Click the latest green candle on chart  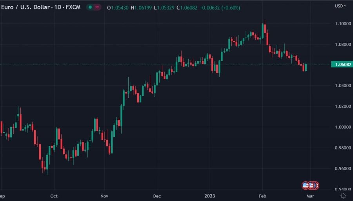coord(306,68)
